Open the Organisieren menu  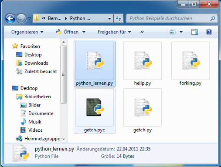[x=27, y=32]
